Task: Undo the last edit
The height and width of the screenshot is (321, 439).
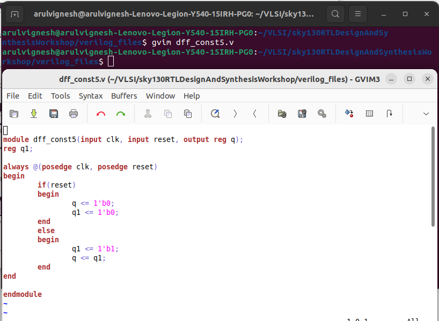Action: pyautogui.click(x=100, y=114)
